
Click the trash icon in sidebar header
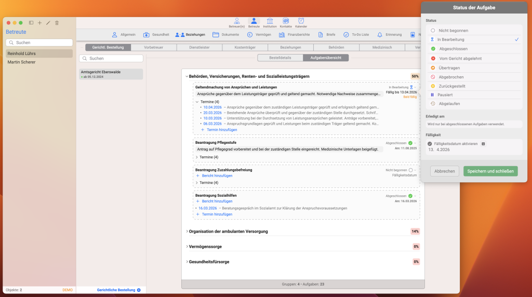click(57, 23)
